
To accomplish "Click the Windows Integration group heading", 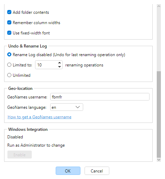I will pos(28,129).
